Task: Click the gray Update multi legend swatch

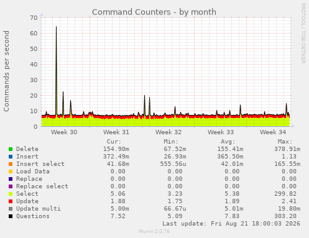Action: click(x=11, y=209)
